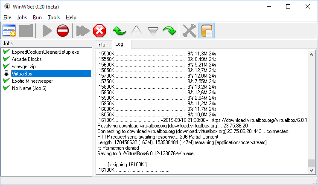
Task: Select the Exotic Minesweeper job
Action: point(32,81)
